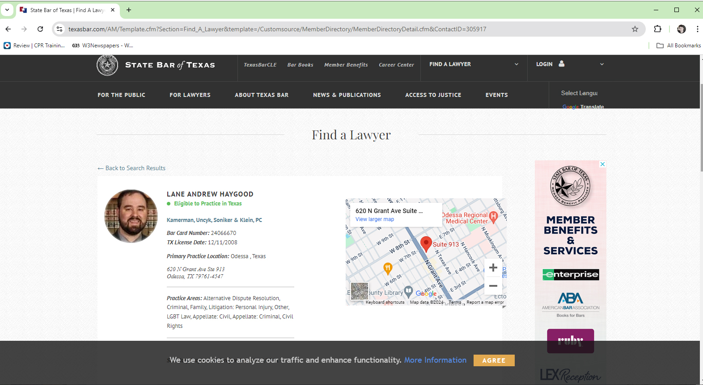Image resolution: width=703 pixels, height=385 pixels.
Task: Click Report a map error link
Action: 485,302
